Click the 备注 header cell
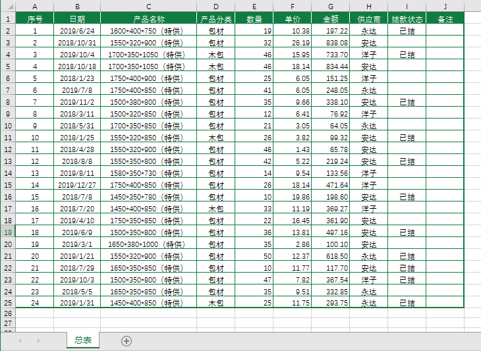 [445, 19]
